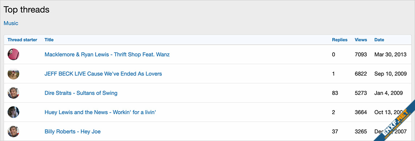Open Huey Lewis Workin' for a livin' thread
This screenshot has height=141, width=415.
click(x=100, y=112)
